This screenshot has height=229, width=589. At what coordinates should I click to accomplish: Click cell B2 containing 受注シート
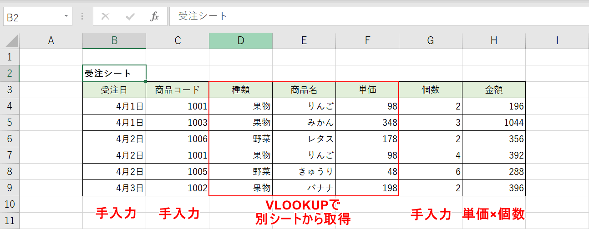click(x=114, y=73)
